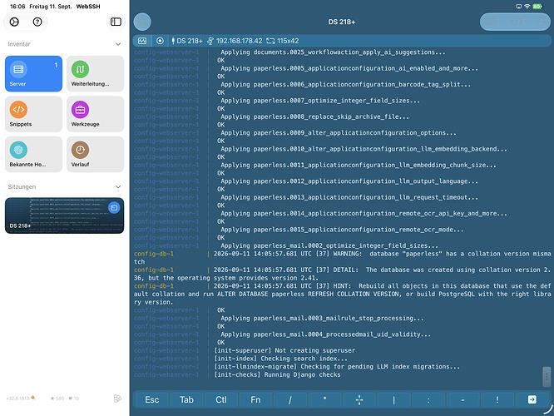
Task: Open the help question mark icon
Action: tap(37, 22)
